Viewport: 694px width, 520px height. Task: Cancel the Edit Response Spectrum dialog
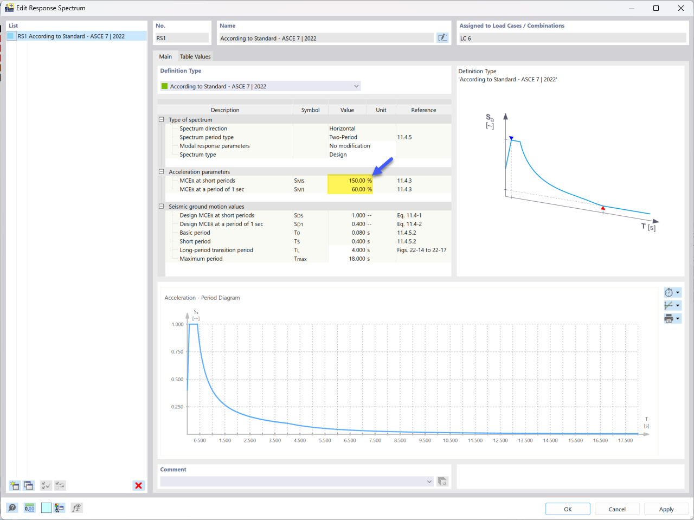pyautogui.click(x=616, y=509)
